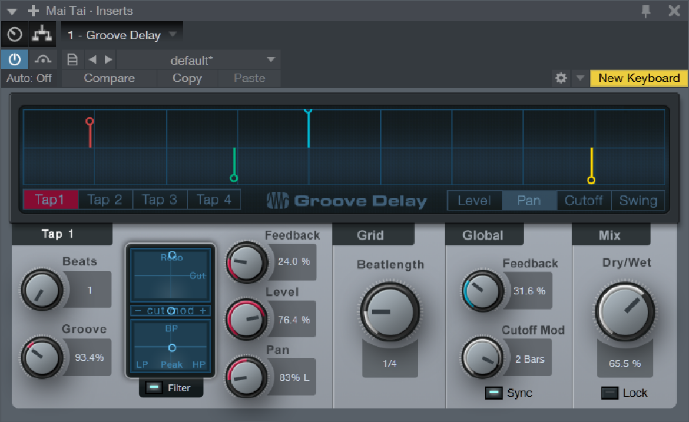The image size is (689, 422).
Task: Expand the default preset dropdown
Action: (x=271, y=59)
